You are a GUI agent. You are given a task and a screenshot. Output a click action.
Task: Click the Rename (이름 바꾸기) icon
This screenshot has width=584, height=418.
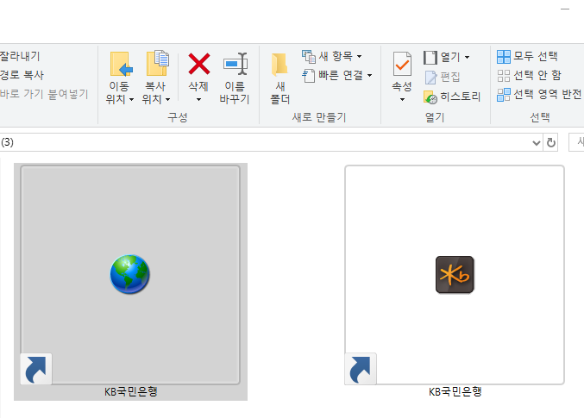[x=235, y=64]
